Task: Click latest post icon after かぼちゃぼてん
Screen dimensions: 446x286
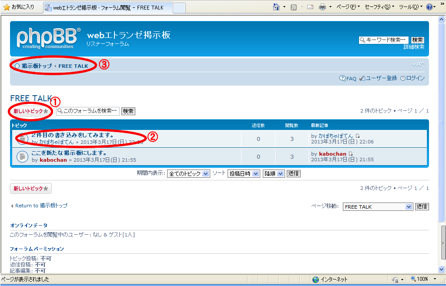Action: tap(358, 136)
